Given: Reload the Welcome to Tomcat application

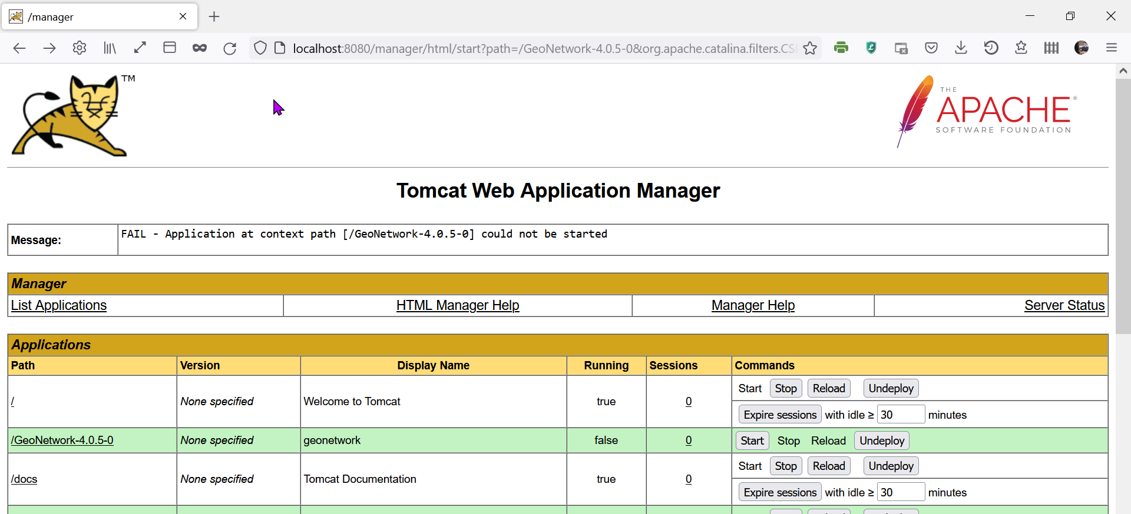Looking at the screenshot, I should [829, 389].
